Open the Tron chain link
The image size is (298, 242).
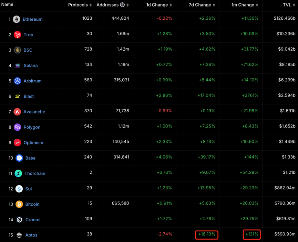[28, 35]
